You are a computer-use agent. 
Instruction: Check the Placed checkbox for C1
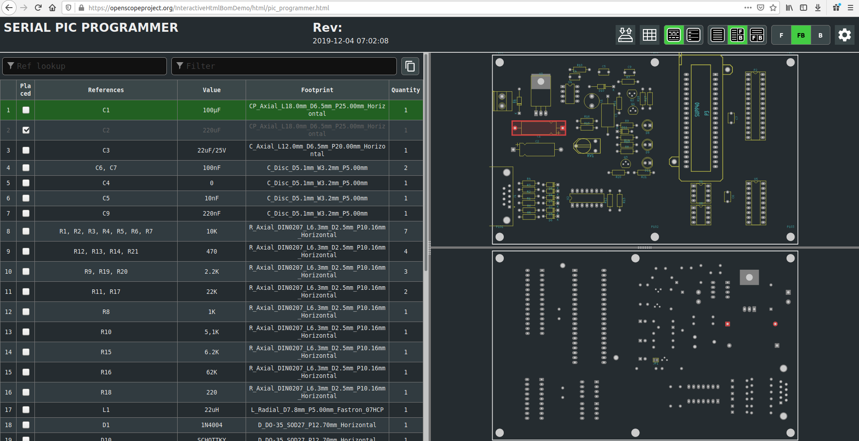pyautogui.click(x=26, y=110)
